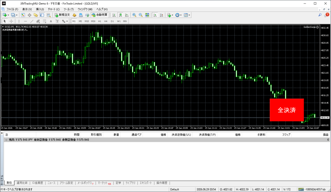Image resolution: width=331 pixels, height=192 pixels.
Task: Click the red 全決済 button
Action: click(x=287, y=110)
